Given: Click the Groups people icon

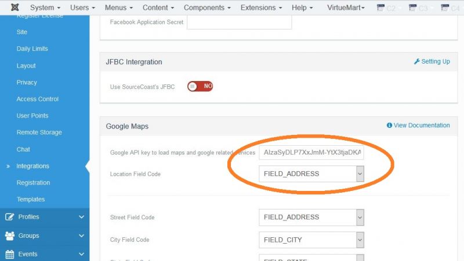Looking at the screenshot, I should coord(9,236).
